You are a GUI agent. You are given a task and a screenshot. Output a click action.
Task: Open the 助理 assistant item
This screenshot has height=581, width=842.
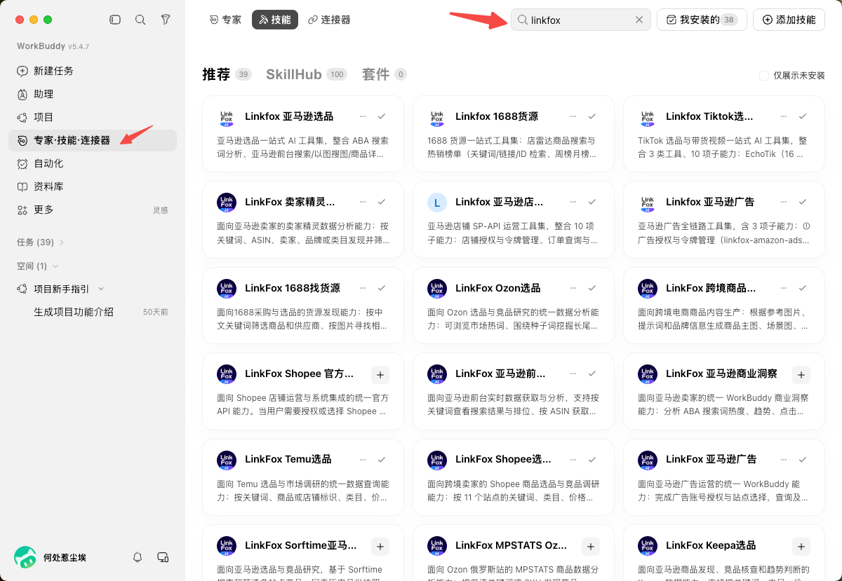pyautogui.click(x=93, y=94)
